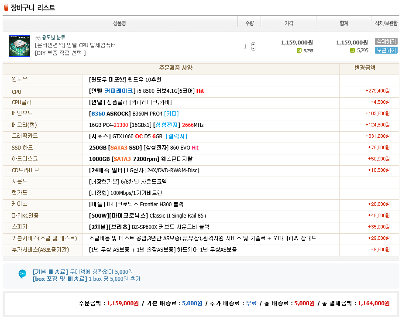
Task: Click the 16GB PC4-21300 memory spec
Action: (x=146, y=125)
